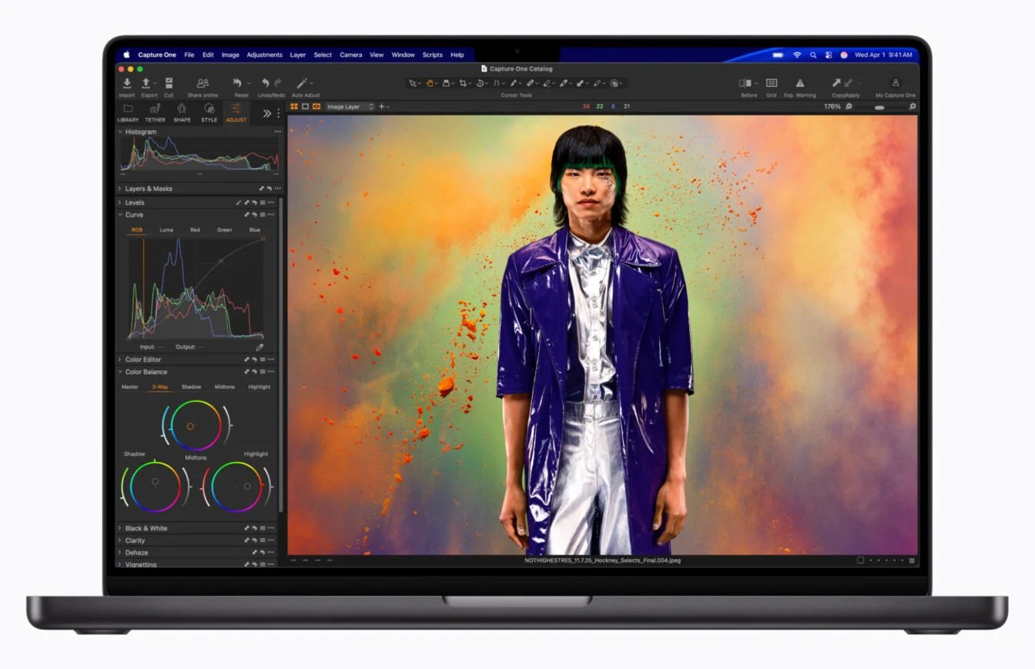
Task: Switch to the multi-image grid viewer mode
Action: pos(294,106)
